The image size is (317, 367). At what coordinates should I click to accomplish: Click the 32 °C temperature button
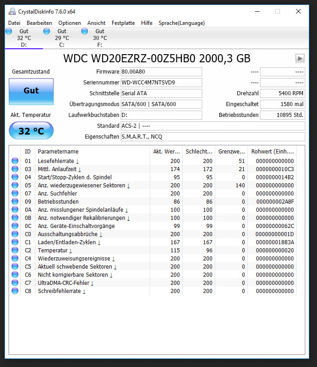(31, 130)
